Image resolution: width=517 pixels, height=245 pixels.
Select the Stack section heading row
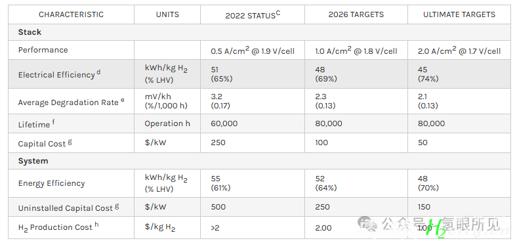[x=260, y=32]
